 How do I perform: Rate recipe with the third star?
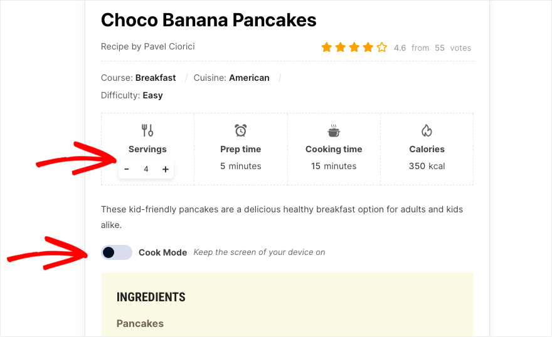(x=354, y=47)
